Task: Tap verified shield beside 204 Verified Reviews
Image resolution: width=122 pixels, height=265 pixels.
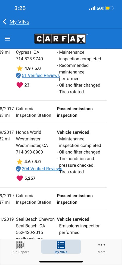Action: coord(18,169)
